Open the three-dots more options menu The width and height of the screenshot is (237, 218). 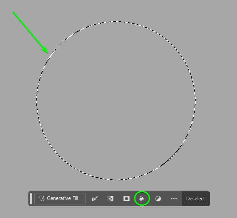click(174, 199)
